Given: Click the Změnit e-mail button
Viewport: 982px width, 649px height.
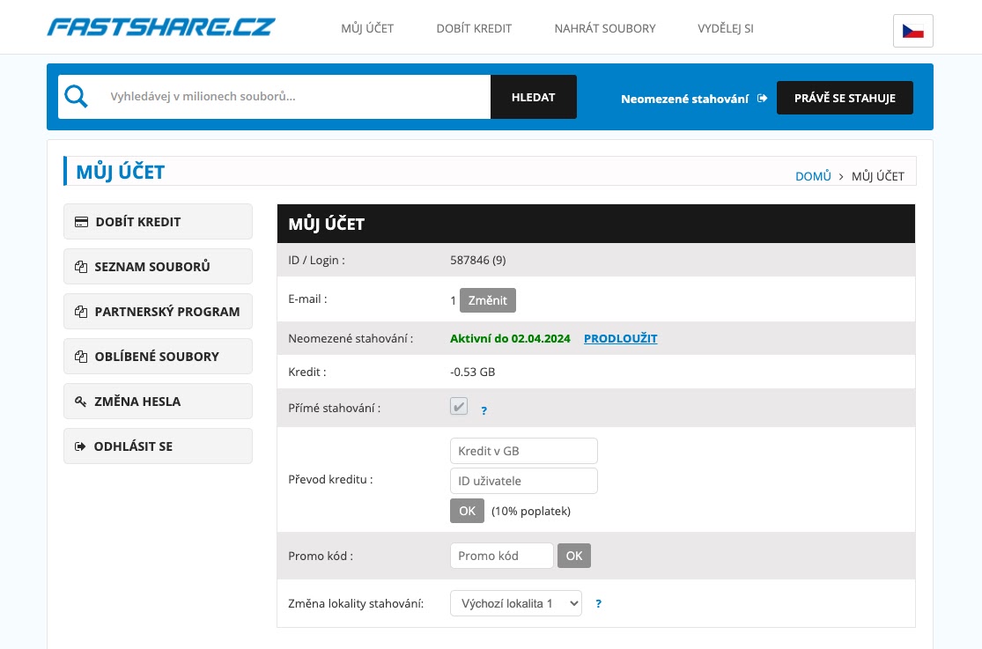Looking at the screenshot, I should [488, 300].
